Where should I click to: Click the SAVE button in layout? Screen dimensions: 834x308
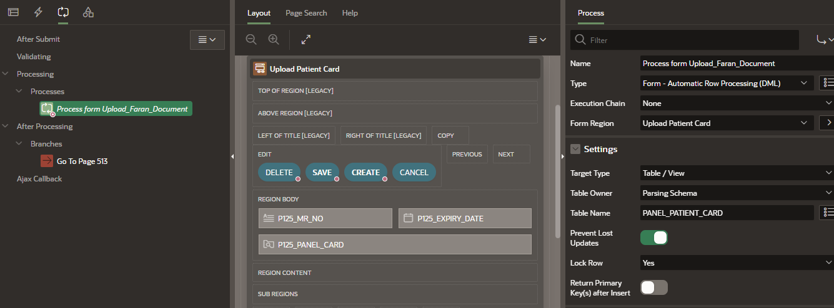322,172
